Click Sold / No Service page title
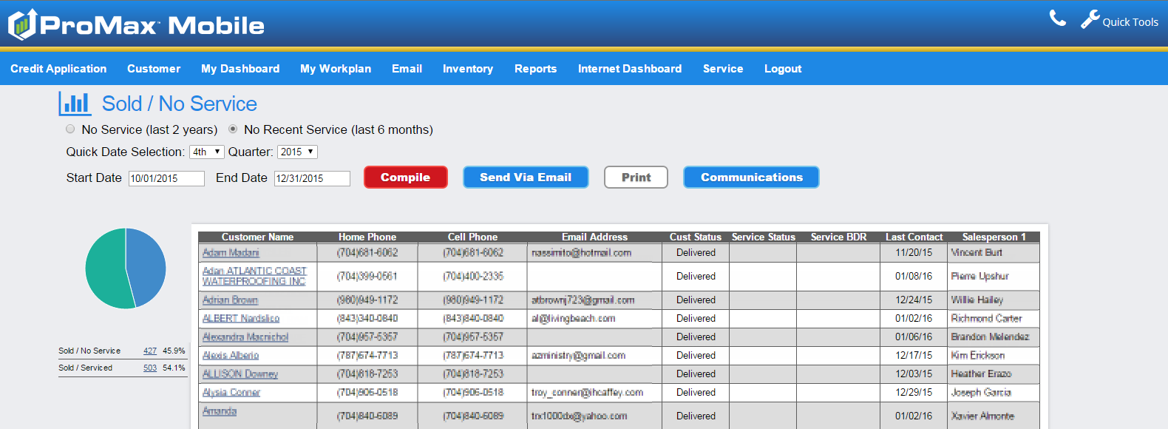The image size is (1168, 429). (x=180, y=104)
